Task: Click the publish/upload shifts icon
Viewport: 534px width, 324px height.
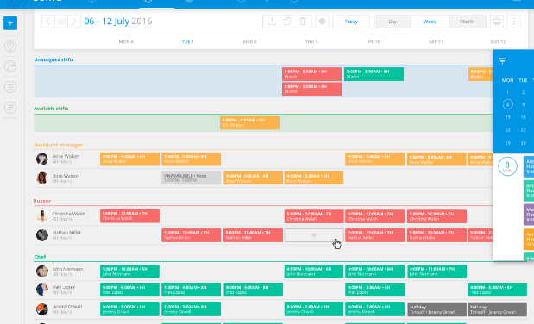Action: click(x=272, y=22)
